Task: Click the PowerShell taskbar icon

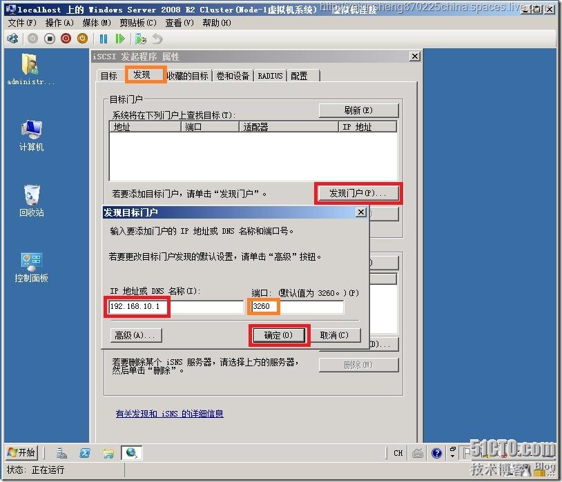Action: coord(85,453)
